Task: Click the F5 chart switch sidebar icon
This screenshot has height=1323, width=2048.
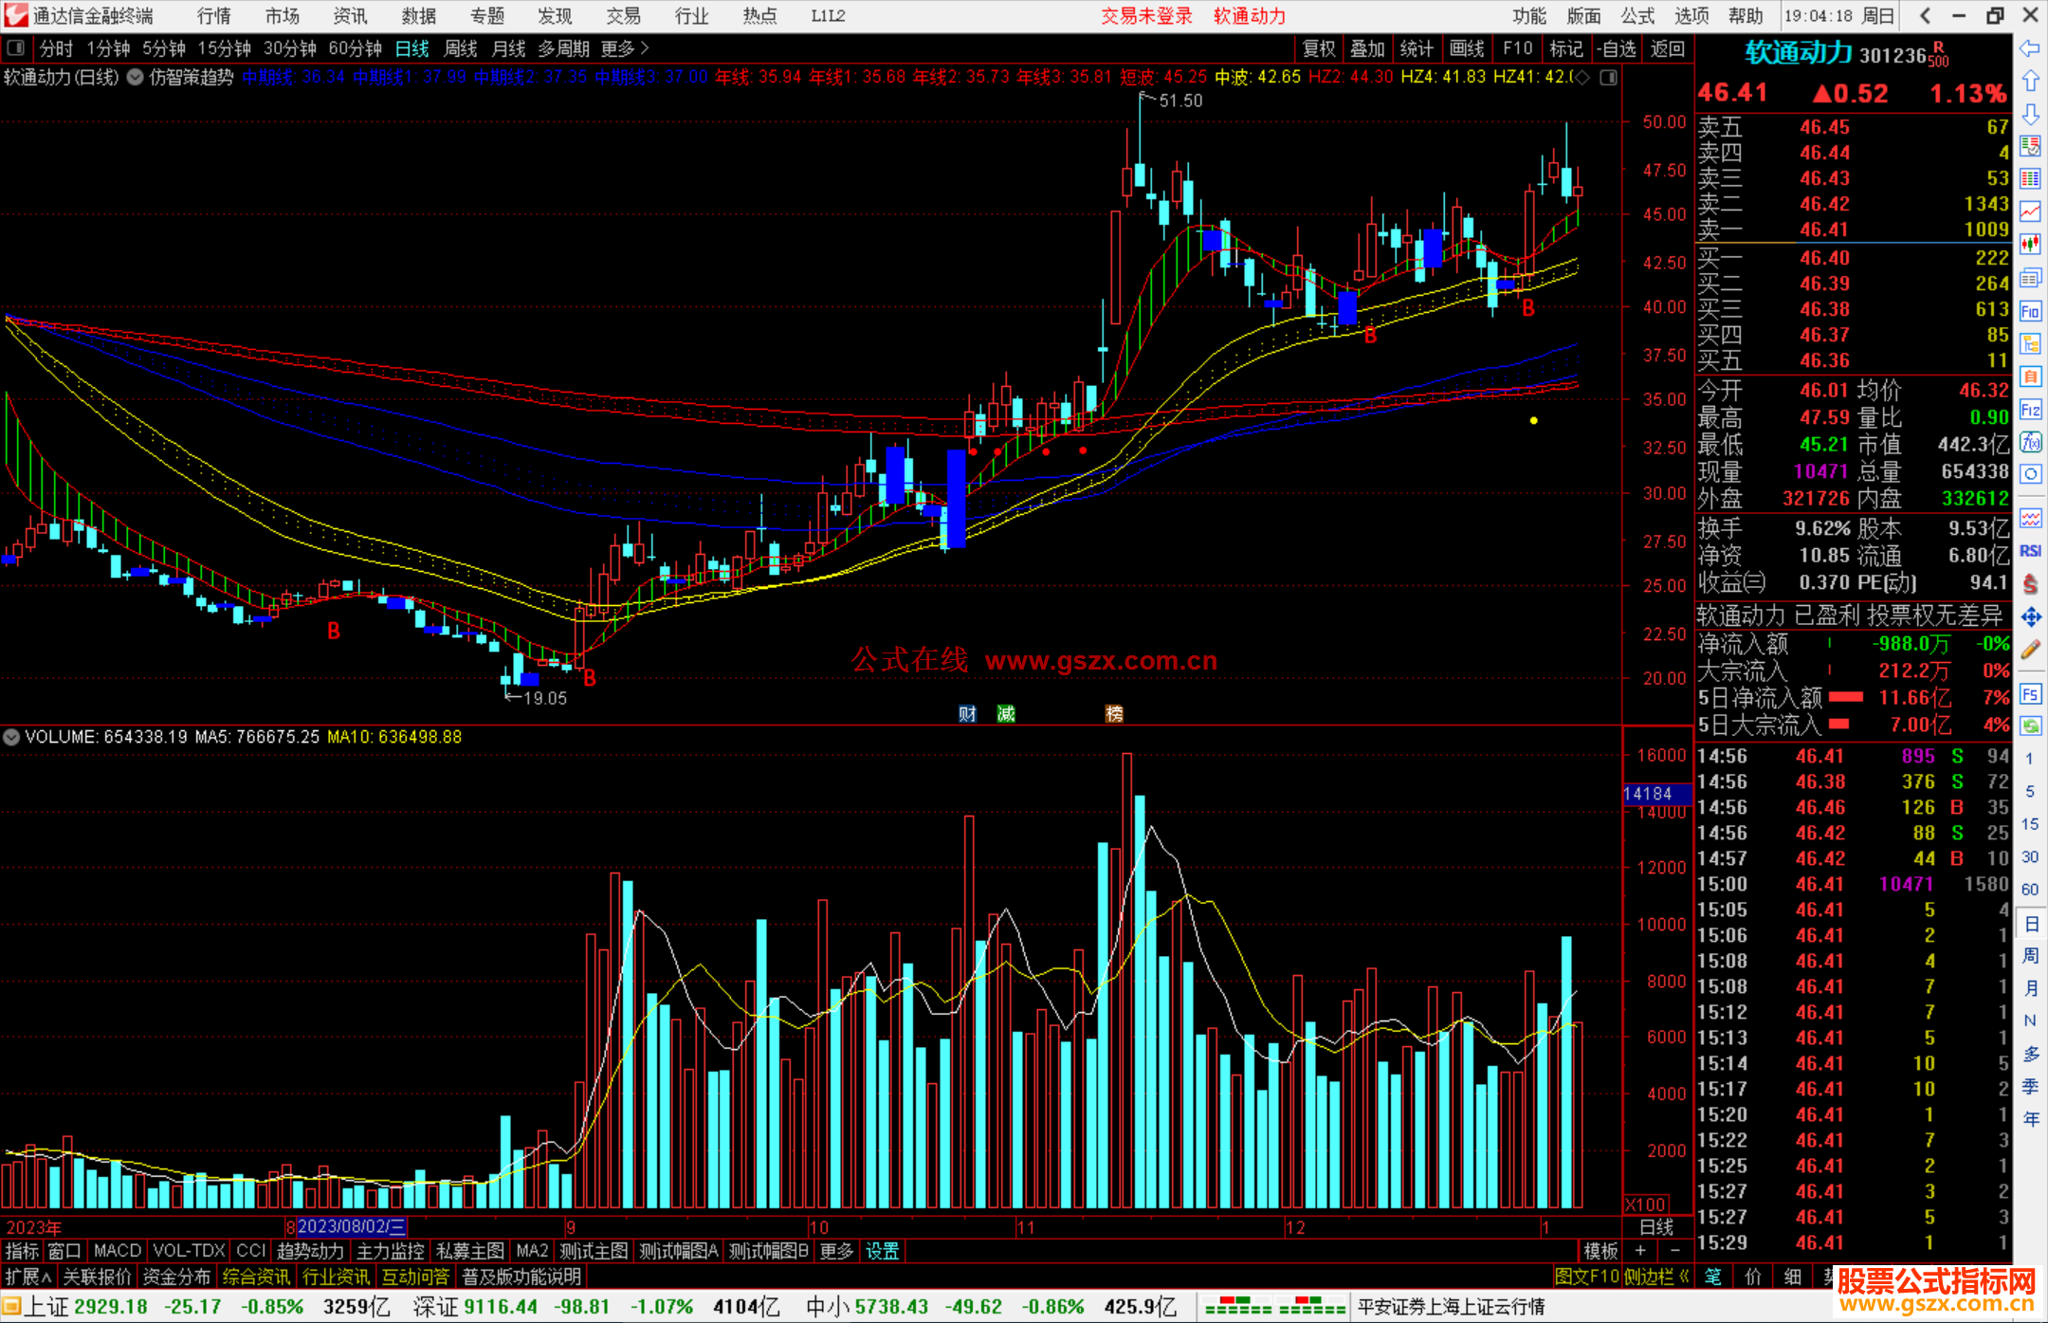Action: [x=2030, y=694]
